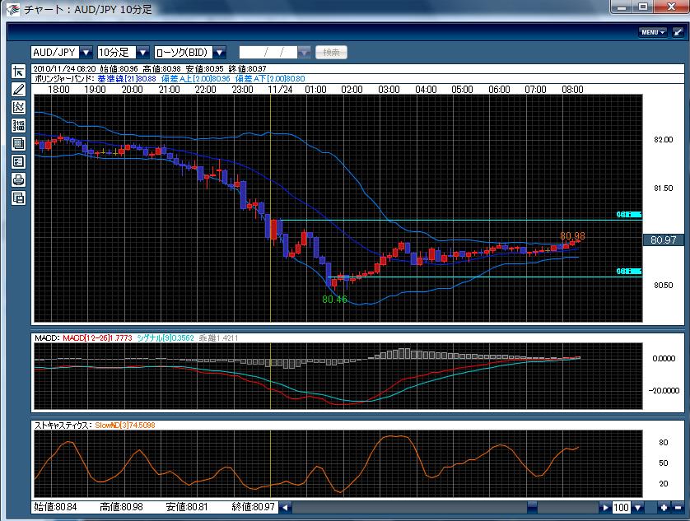This screenshot has width=690, height=521.
Task: Click the 11/24 date label on time axis
Action: (280, 90)
